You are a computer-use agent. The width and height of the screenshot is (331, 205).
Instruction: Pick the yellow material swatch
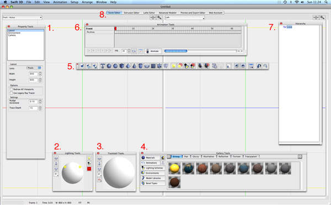174,168
